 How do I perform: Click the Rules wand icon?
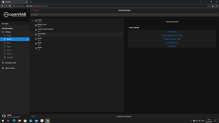coord(5,50)
